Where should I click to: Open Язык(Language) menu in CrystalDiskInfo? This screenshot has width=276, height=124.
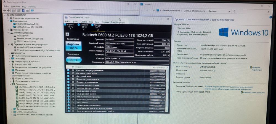coord(118,22)
